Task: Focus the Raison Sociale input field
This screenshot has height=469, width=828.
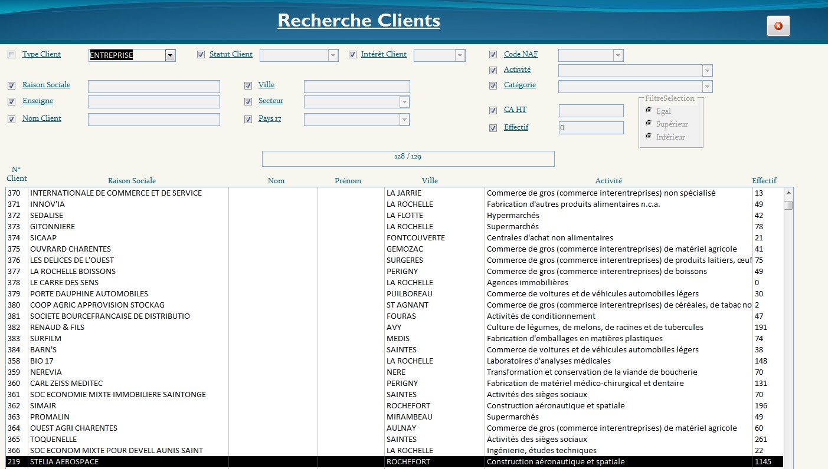Action: [154, 87]
